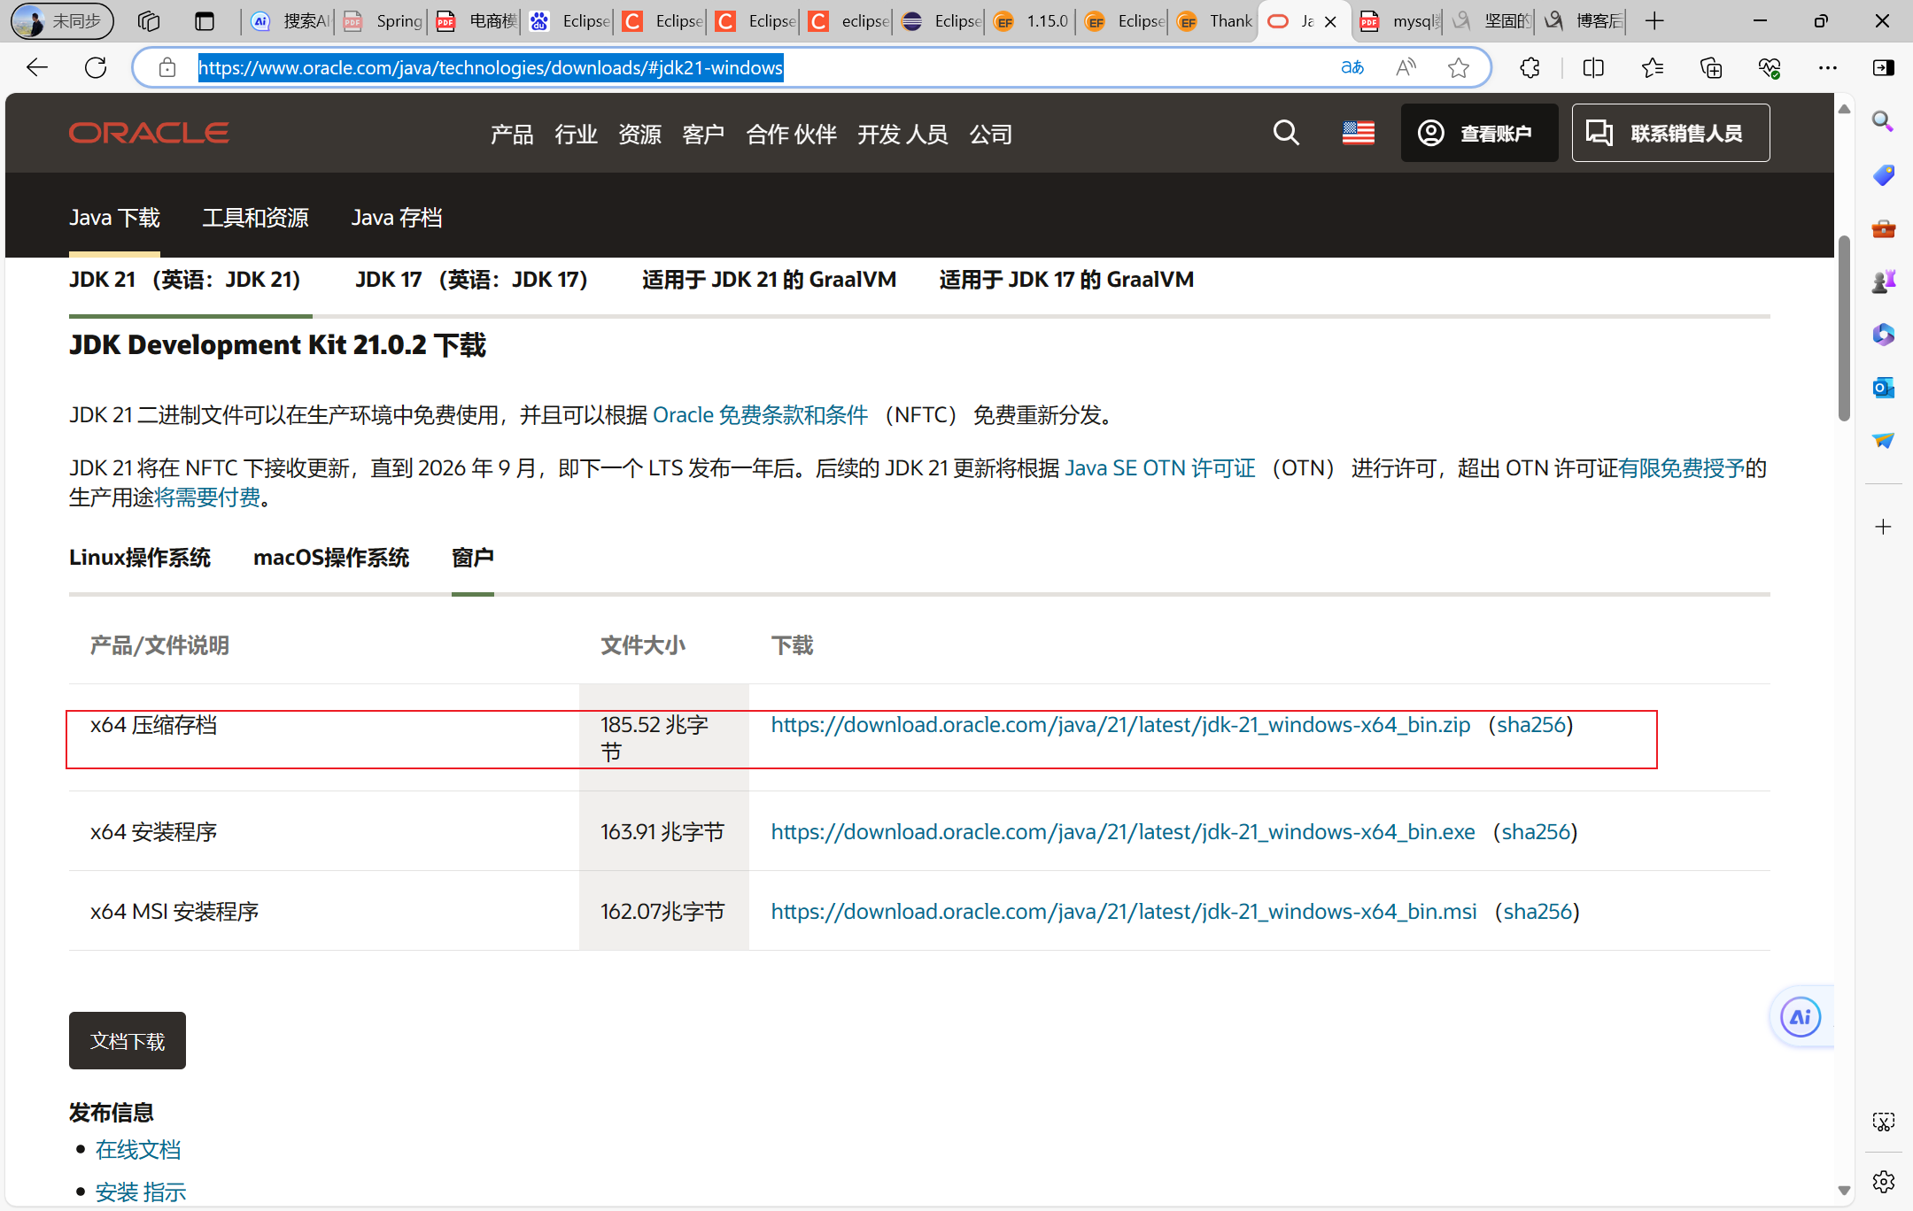Click the Oracle search magnifier icon
This screenshot has height=1211, width=1913.
point(1286,133)
